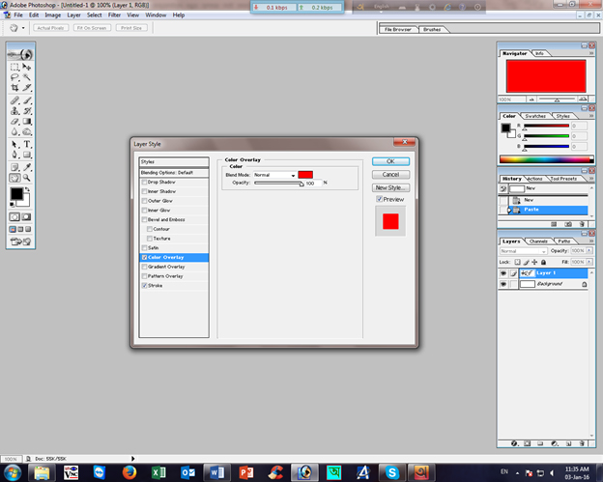Select the Crop tool
This screenshot has width=603, height=482.
14,88
